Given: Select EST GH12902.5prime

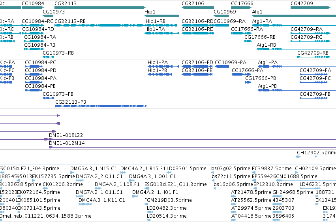Looking at the screenshot, I should (x=316, y=153).
